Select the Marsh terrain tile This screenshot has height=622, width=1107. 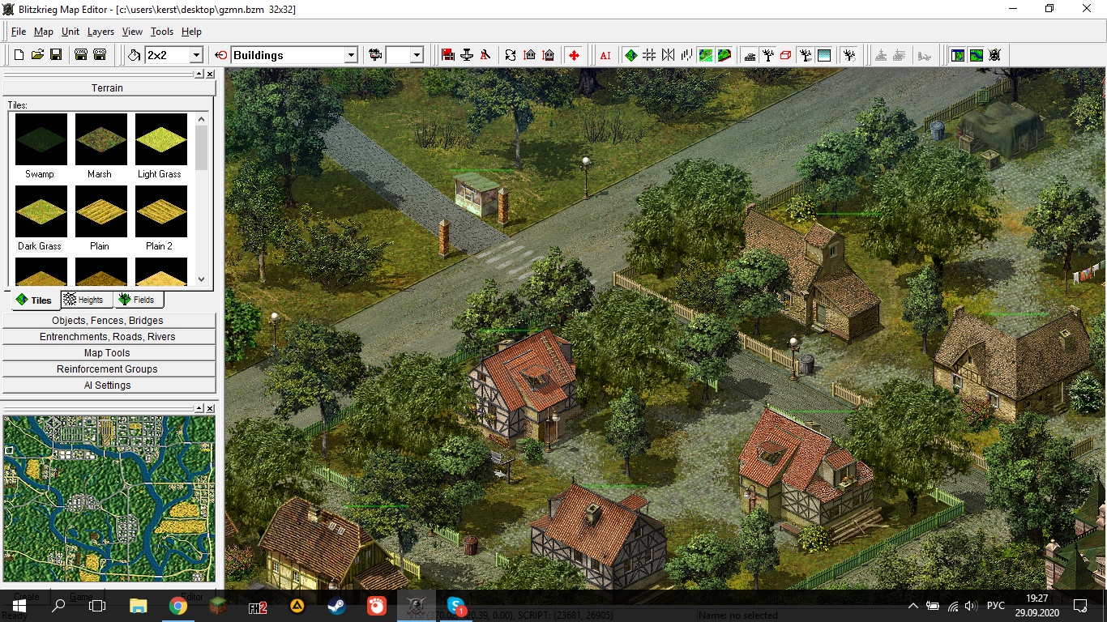coord(100,139)
